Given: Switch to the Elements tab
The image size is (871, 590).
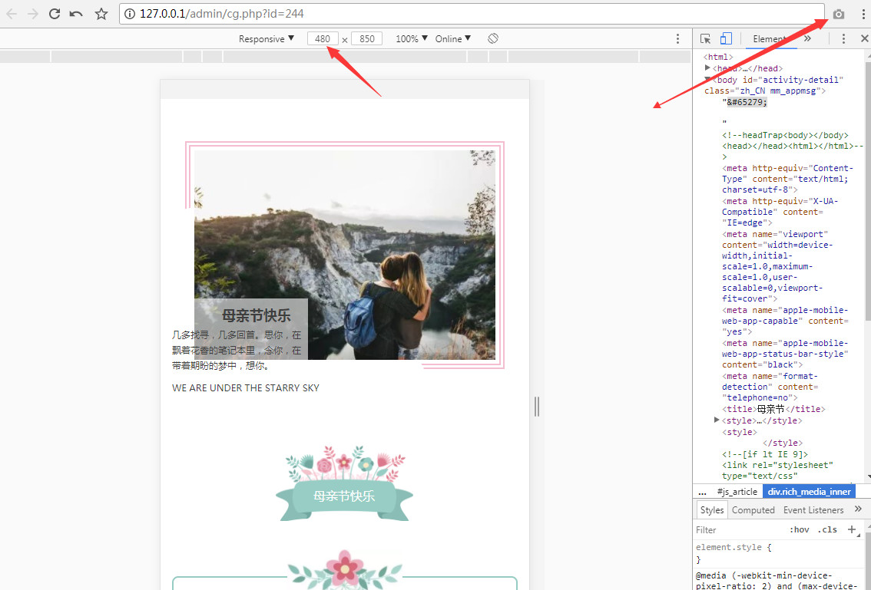Looking at the screenshot, I should [770, 39].
